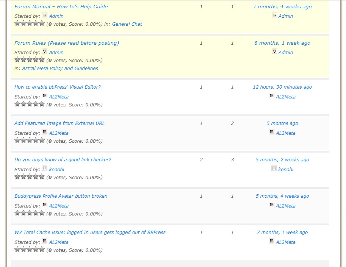The width and height of the screenshot is (346, 267).
Task: Click AL2Meta avatar in Visual Editor freshness column
Action: (272, 95)
